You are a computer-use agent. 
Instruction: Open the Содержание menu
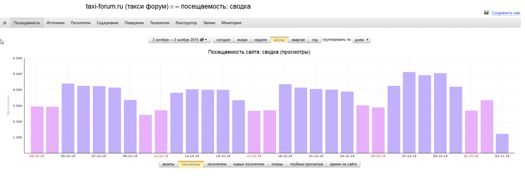(x=108, y=23)
